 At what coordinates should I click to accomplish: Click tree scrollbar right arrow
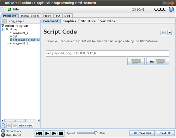38,121
